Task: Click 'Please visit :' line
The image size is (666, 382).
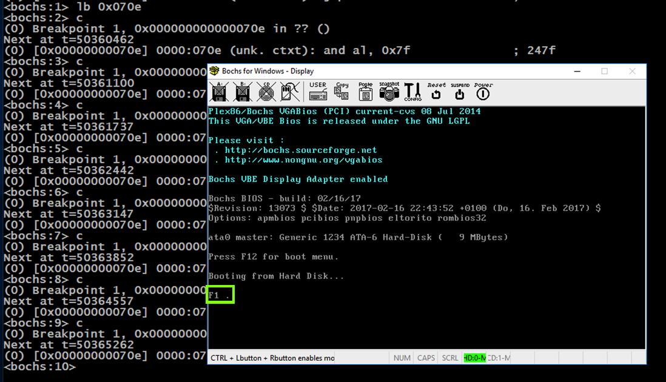Action: (246, 141)
